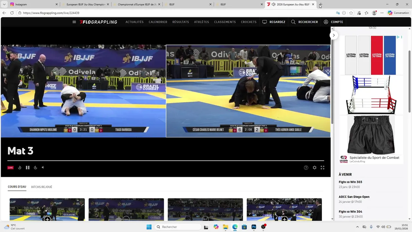Click RECHERCHER to search the site
The image size is (412, 232).
coord(304,22)
